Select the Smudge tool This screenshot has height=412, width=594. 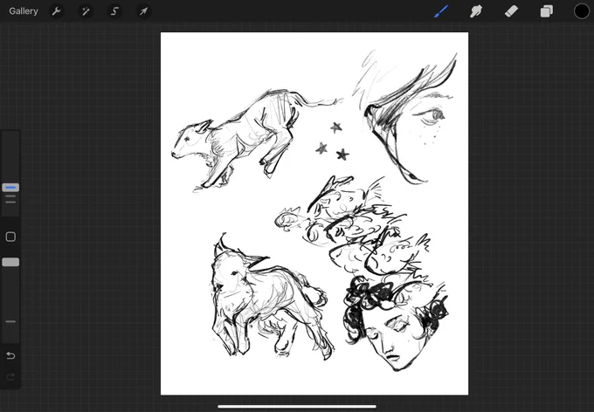476,11
